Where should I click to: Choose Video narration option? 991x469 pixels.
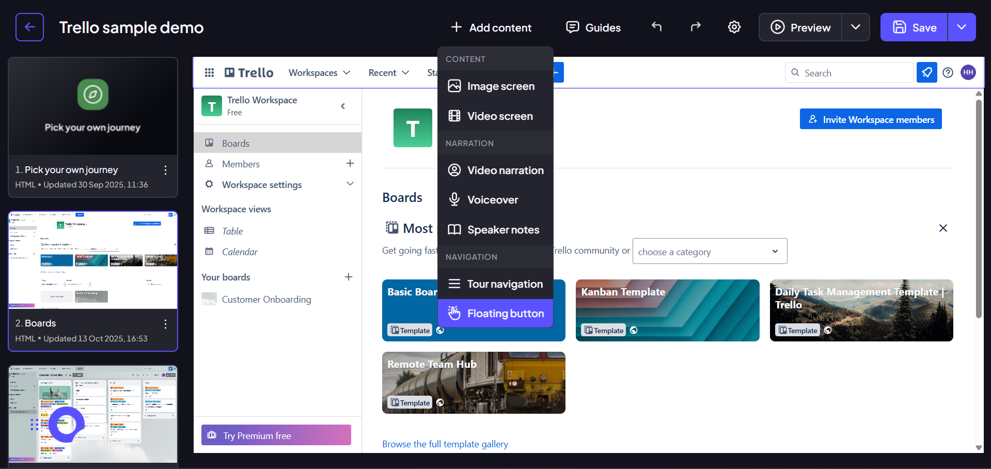click(x=495, y=170)
